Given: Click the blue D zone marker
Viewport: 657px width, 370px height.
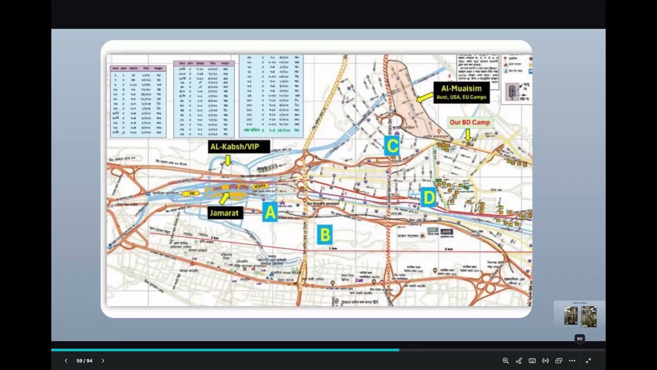Looking at the screenshot, I should click(428, 197).
